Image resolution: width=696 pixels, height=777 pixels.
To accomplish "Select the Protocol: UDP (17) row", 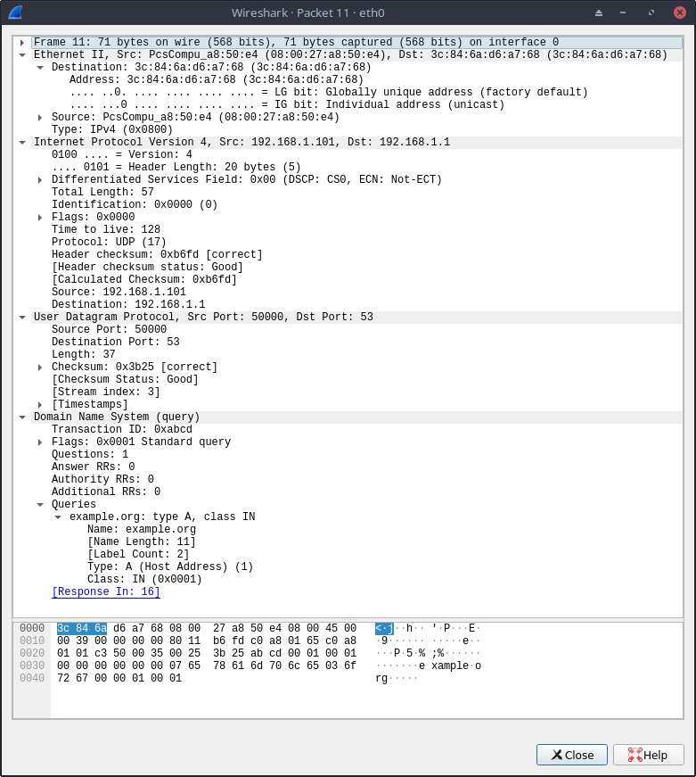I will coord(109,242).
